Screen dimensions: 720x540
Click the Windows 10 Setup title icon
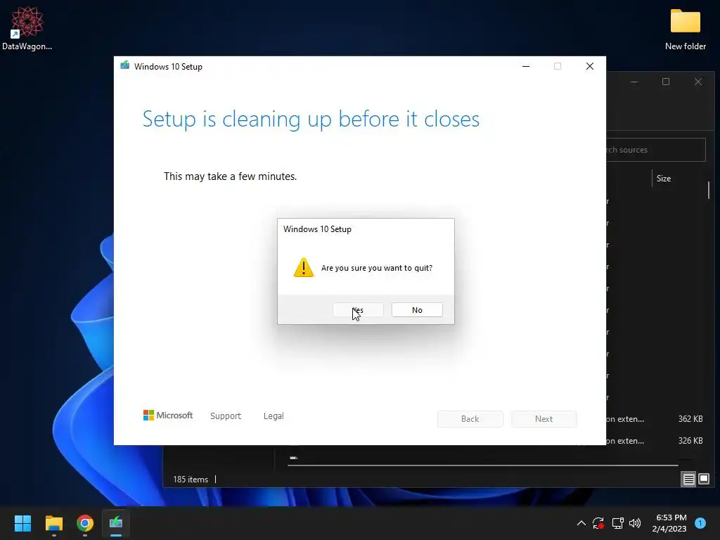[x=125, y=66]
